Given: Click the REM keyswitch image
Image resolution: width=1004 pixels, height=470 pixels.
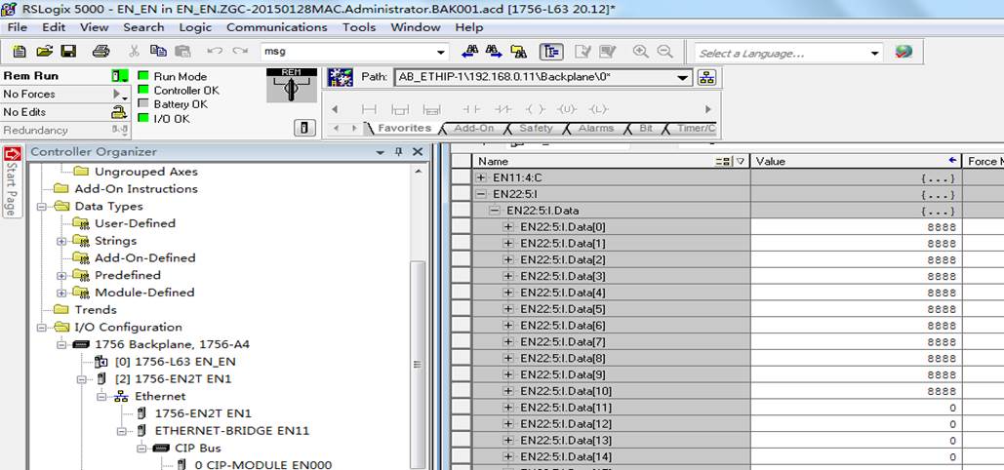Looking at the screenshot, I should pos(292,85).
